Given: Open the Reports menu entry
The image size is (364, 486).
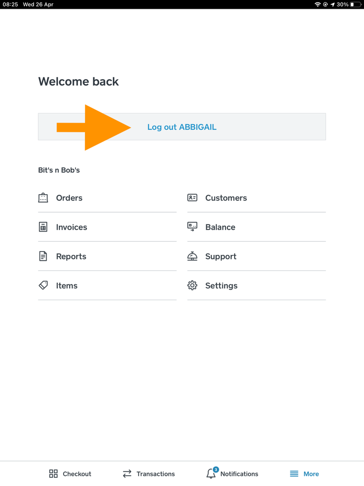Looking at the screenshot, I should [x=71, y=256].
